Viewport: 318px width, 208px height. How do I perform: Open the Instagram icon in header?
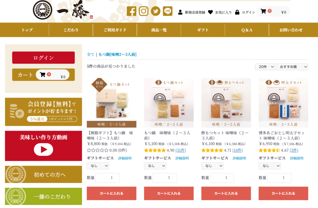[x=143, y=11]
